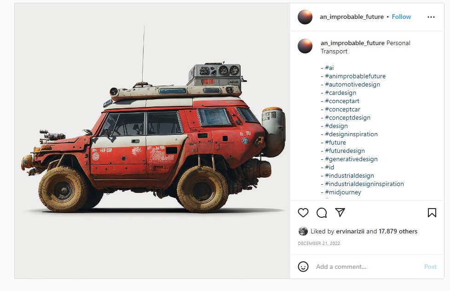Open comments via the speech bubble icon

(x=322, y=213)
